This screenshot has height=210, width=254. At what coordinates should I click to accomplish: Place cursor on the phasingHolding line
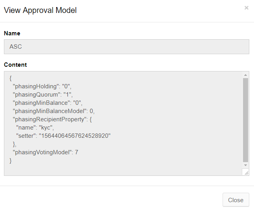tap(42, 86)
